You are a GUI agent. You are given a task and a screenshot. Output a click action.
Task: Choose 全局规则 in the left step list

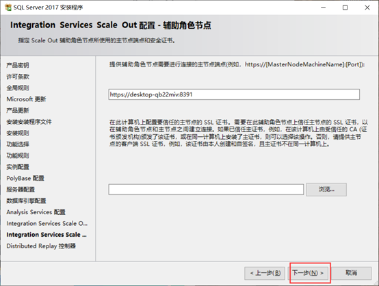pyautogui.click(x=18, y=88)
